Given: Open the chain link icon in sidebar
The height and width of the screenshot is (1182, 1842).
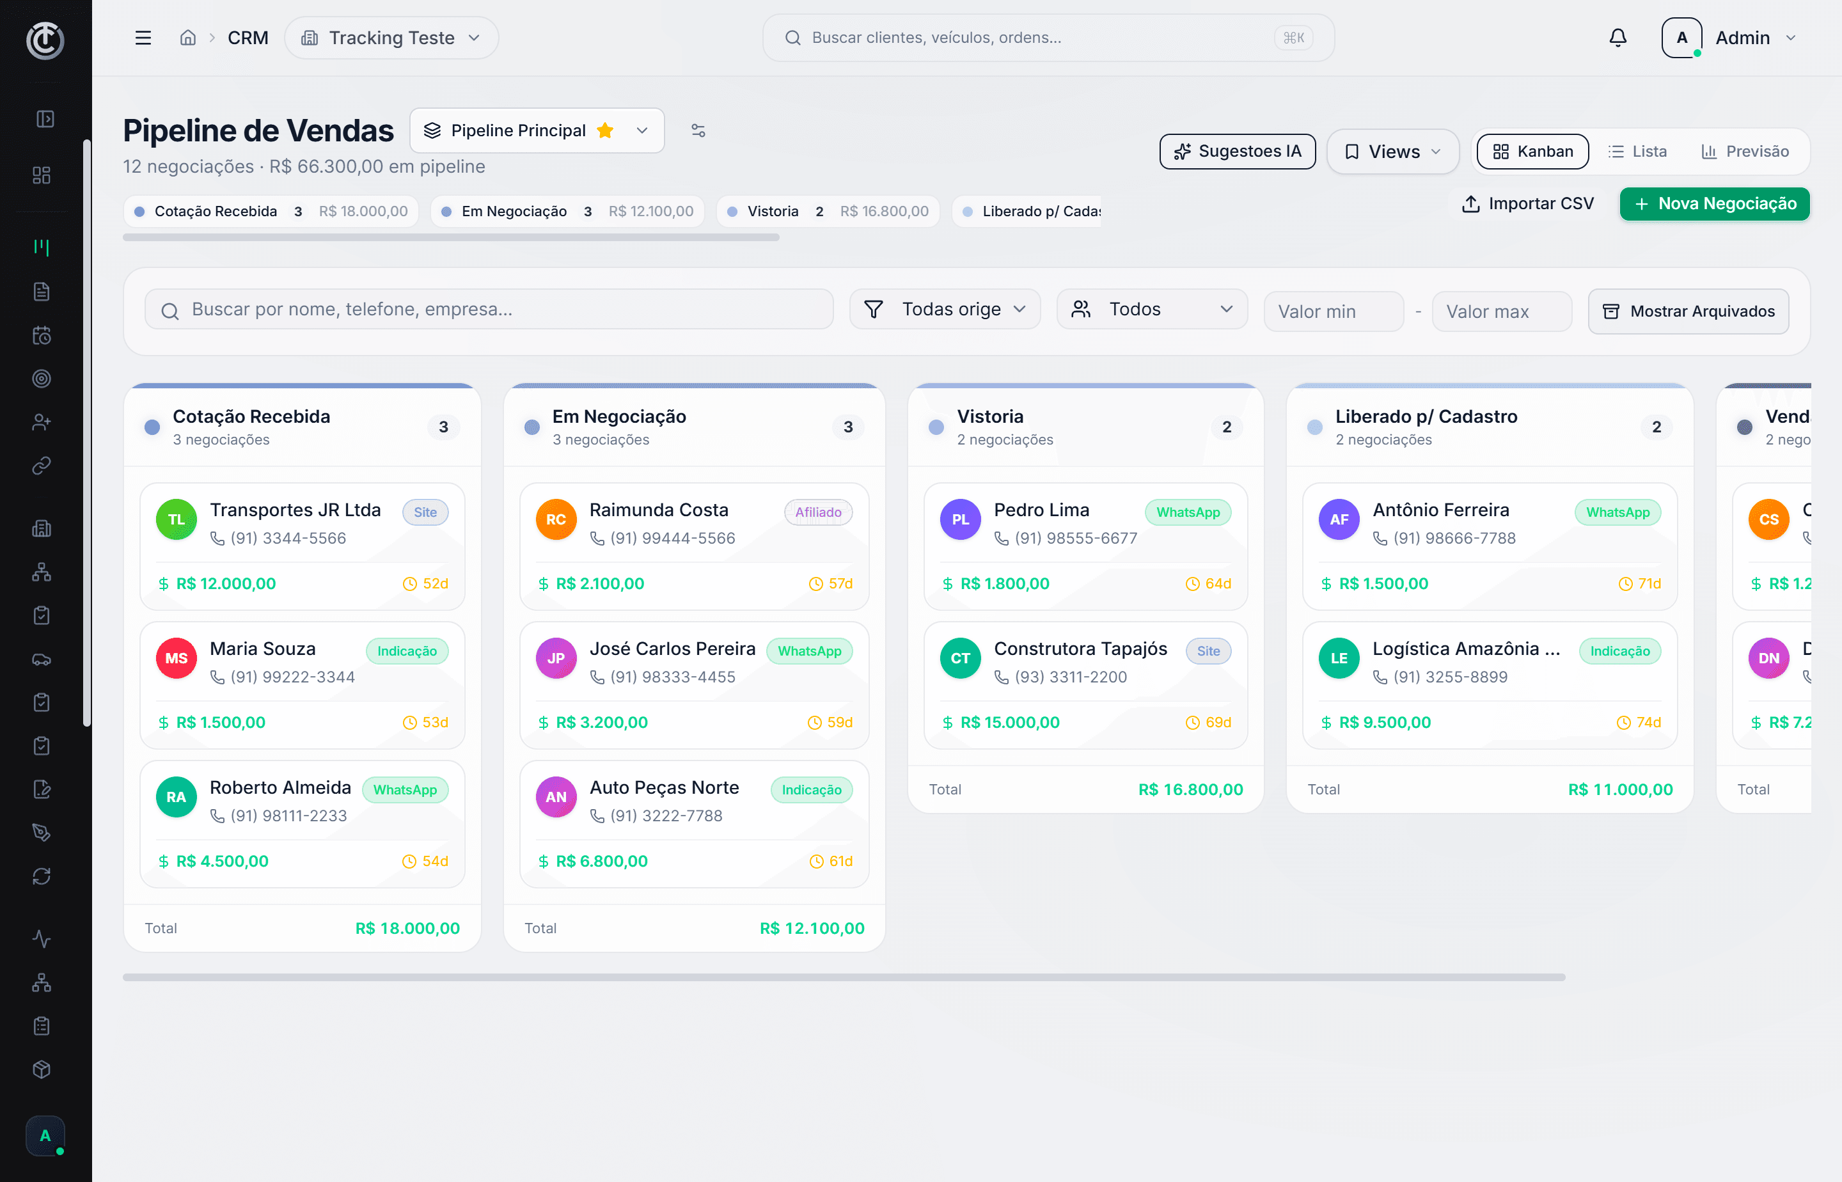Looking at the screenshot, I should pos(42,465).
